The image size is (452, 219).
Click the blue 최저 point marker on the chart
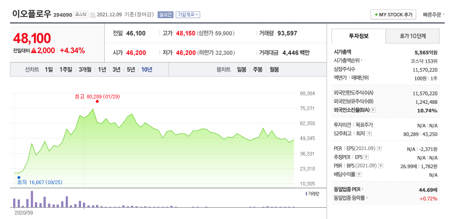coord(19,177)
